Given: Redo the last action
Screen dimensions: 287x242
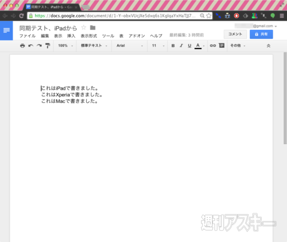Looking at the screenshot, I should tap(39, 45).
